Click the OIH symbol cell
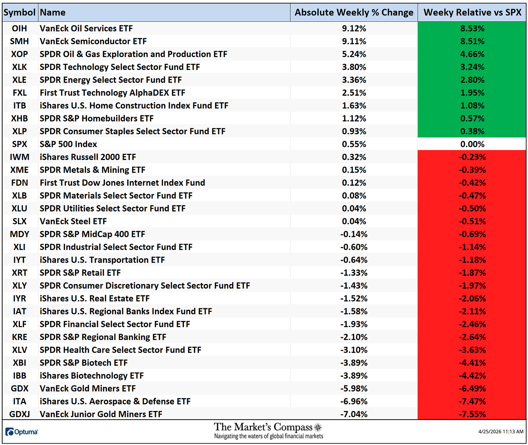Screen dimensions: 528x445 tap(20, 28)
